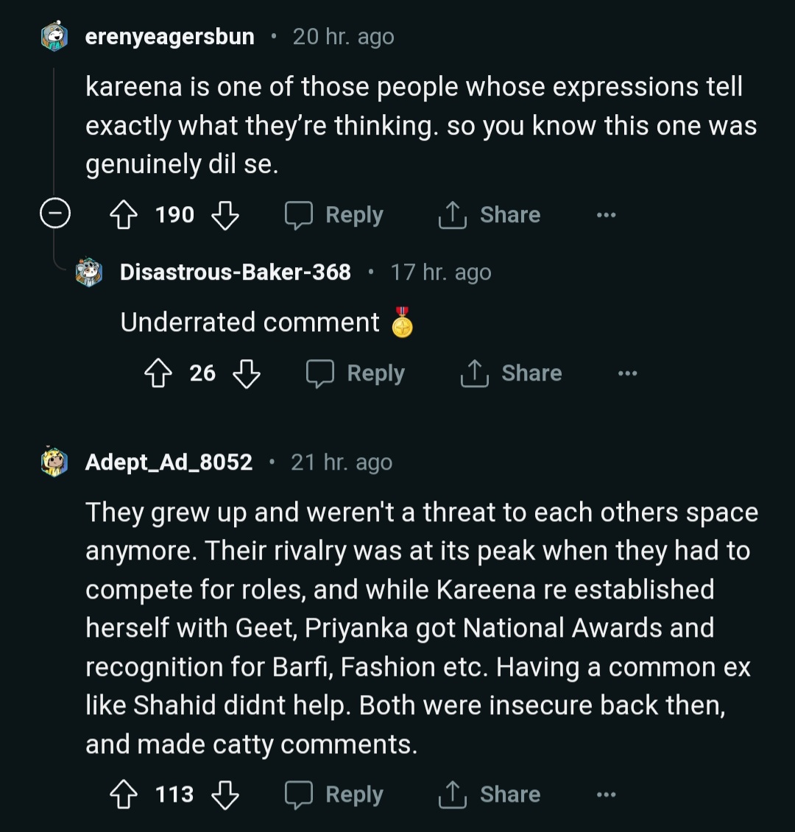Share Adept_Ad_8052's comment
The width and height of the screenshot is (795, 832).
pyautogui.click(x=490, y=794)
